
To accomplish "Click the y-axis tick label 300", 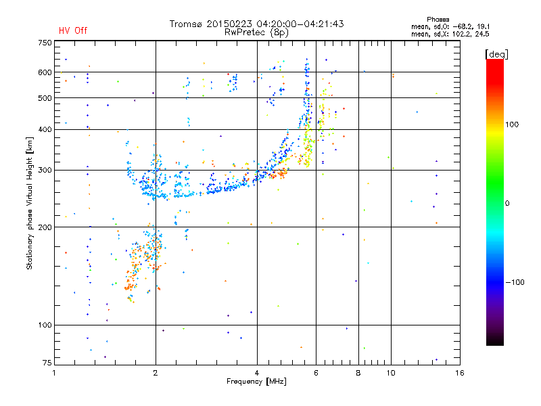I will pos(45,171).
